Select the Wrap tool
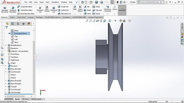 tap(96, 7)
